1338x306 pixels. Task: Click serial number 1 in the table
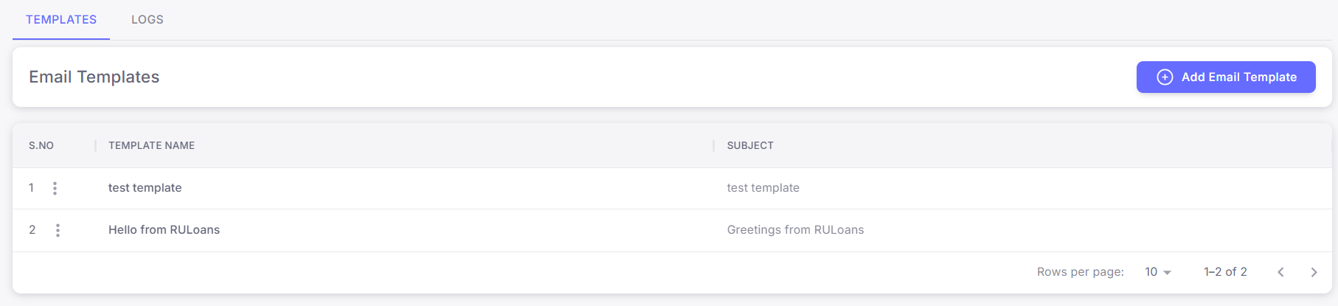pos(31,188)
